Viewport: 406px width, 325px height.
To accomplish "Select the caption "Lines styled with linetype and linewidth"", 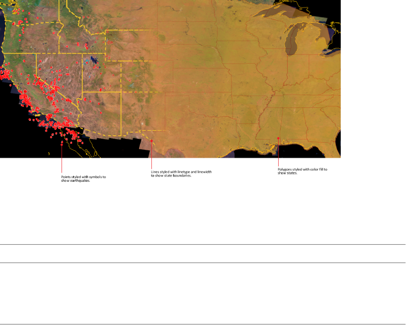I will click(181, 172).
